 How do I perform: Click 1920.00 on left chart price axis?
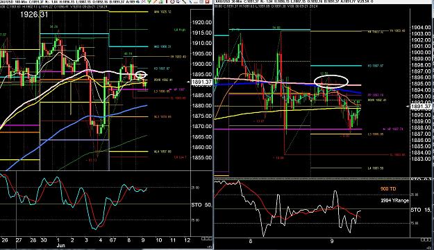(202, 22)
